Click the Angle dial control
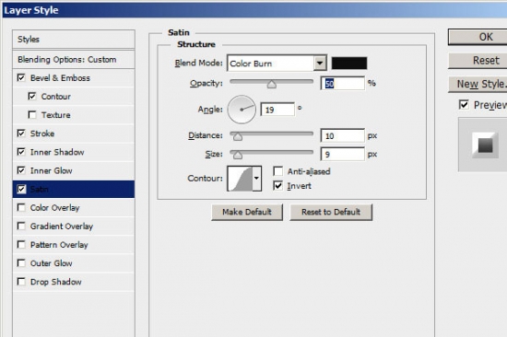Viewport: 507px width, 337px height. point(242,110)
